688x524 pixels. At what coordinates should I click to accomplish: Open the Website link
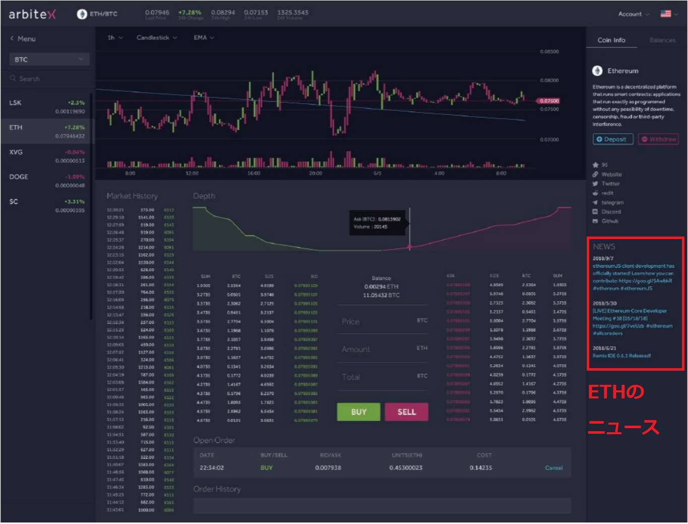click(611, 174)
